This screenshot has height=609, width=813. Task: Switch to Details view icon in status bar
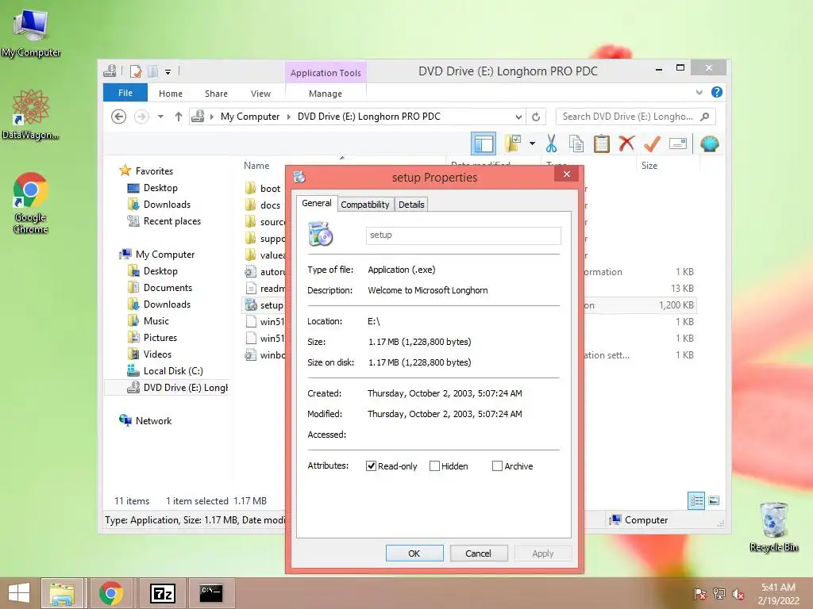(x=695, y=501)
